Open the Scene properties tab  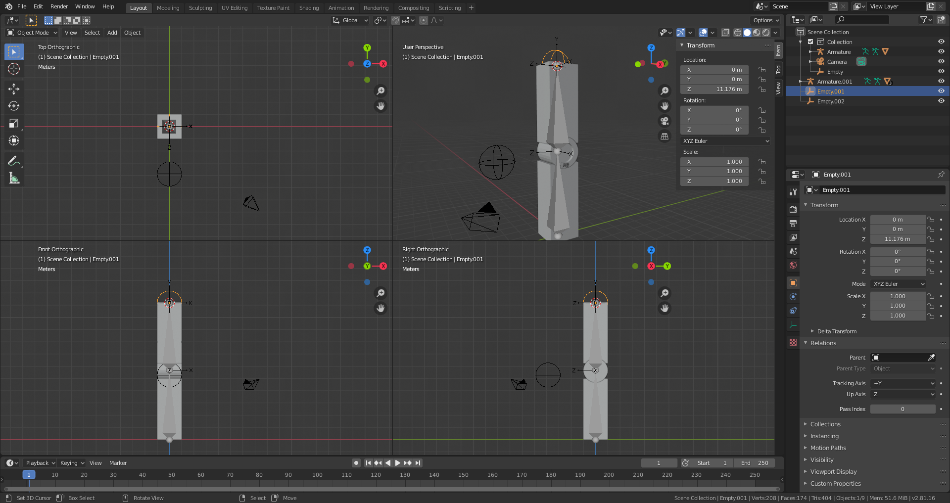point(793,251)
